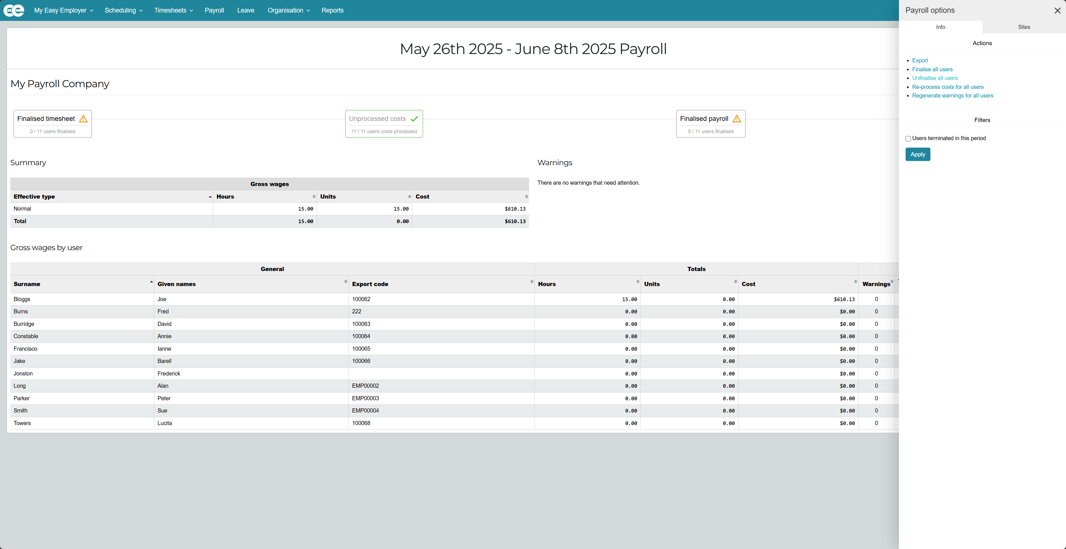Tick Users terminated in this period

pos(908,139)
